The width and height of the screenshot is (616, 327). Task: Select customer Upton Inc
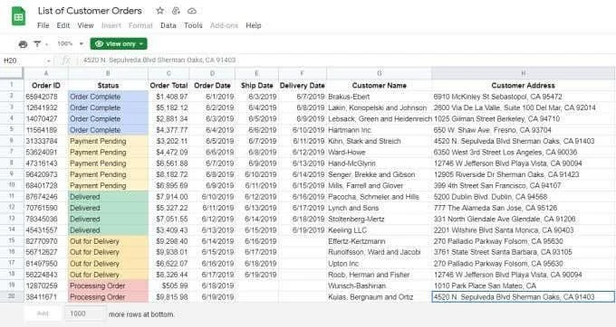point(379,264)
